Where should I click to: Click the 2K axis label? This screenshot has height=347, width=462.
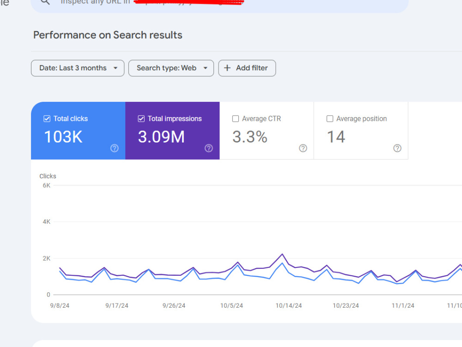pyautogui.click(x=47, y=259)
